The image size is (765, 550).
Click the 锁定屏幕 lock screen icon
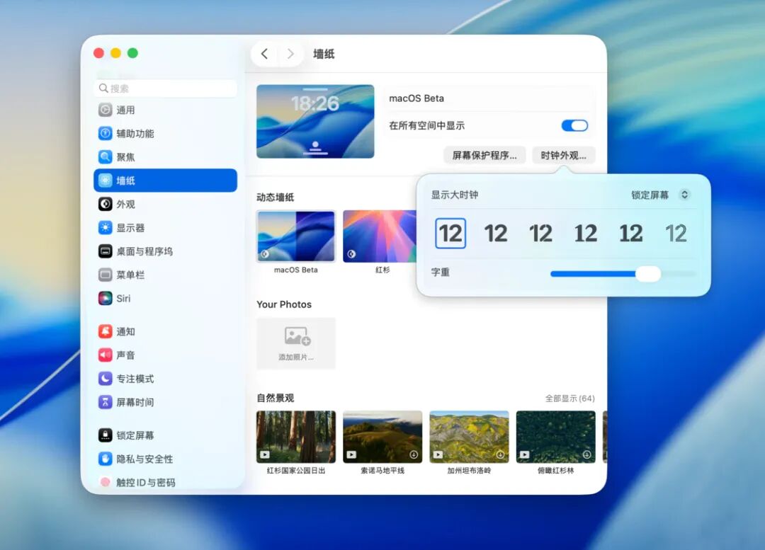click(x=106, y=435)
